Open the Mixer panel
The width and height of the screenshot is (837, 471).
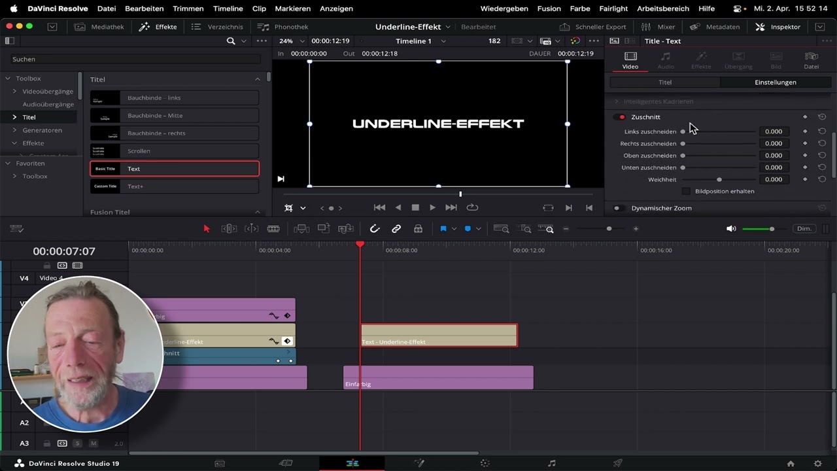(658, 27)
